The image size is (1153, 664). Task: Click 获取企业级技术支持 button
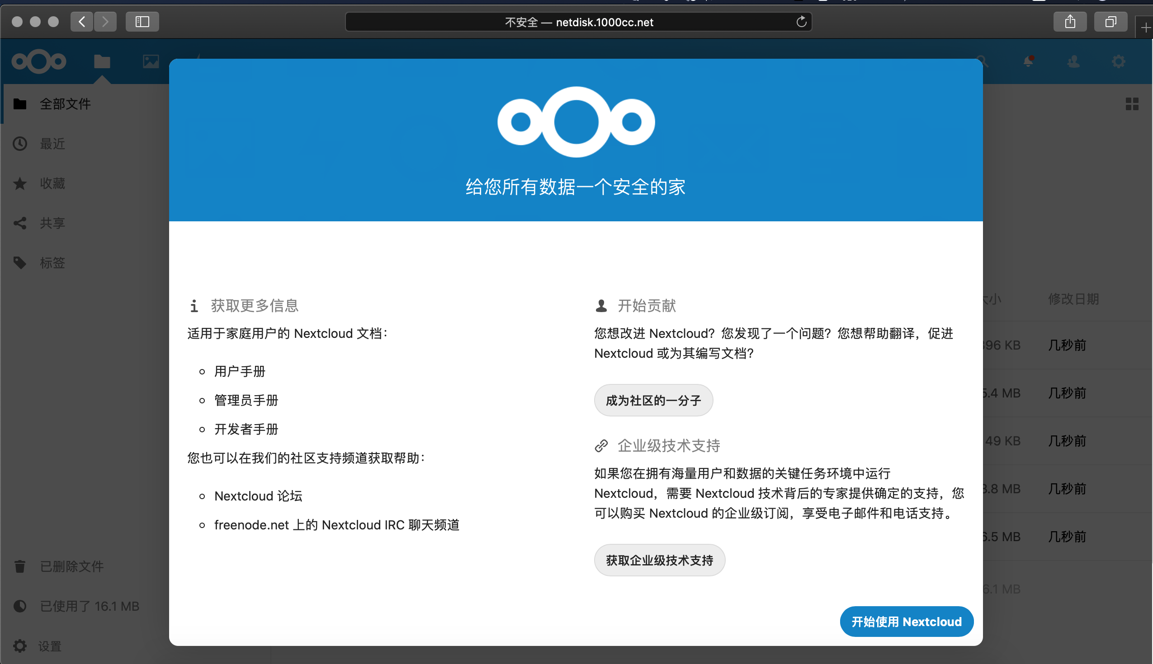660,560
